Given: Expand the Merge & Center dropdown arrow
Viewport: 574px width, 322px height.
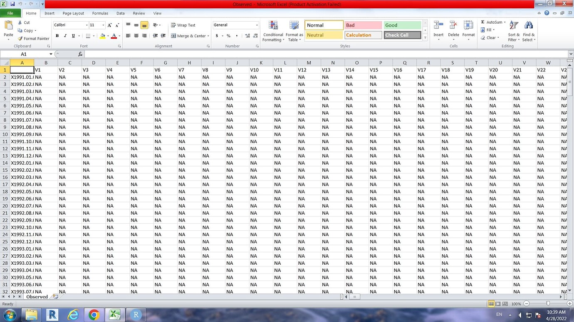Looking at the screenshot, I should point(208,36).
